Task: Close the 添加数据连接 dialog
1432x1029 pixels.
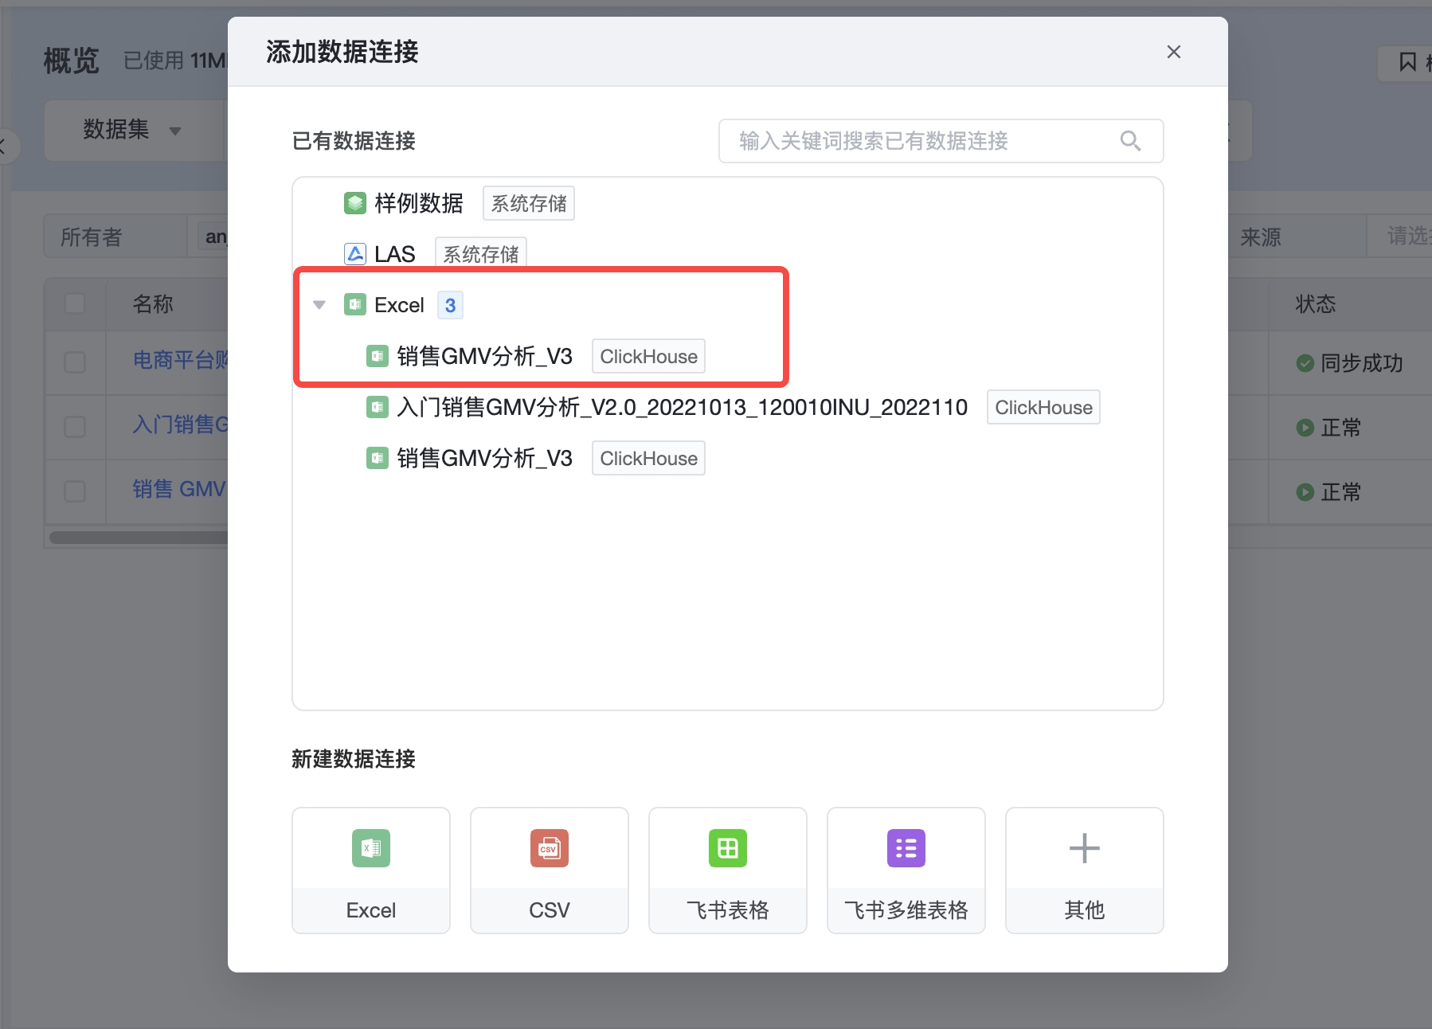Action: 1173,52
